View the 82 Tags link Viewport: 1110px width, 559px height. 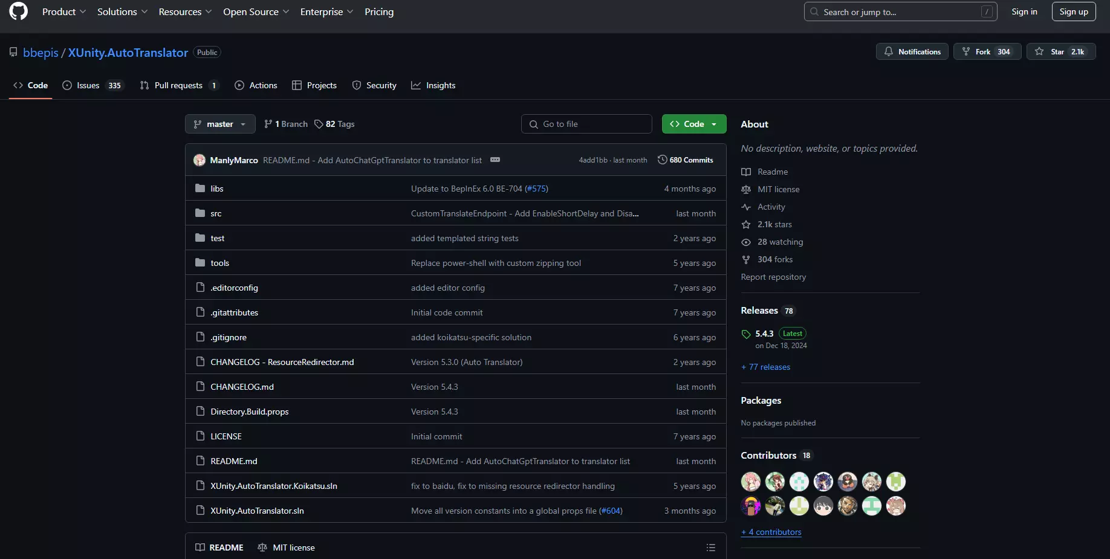[x=334, y=124]
